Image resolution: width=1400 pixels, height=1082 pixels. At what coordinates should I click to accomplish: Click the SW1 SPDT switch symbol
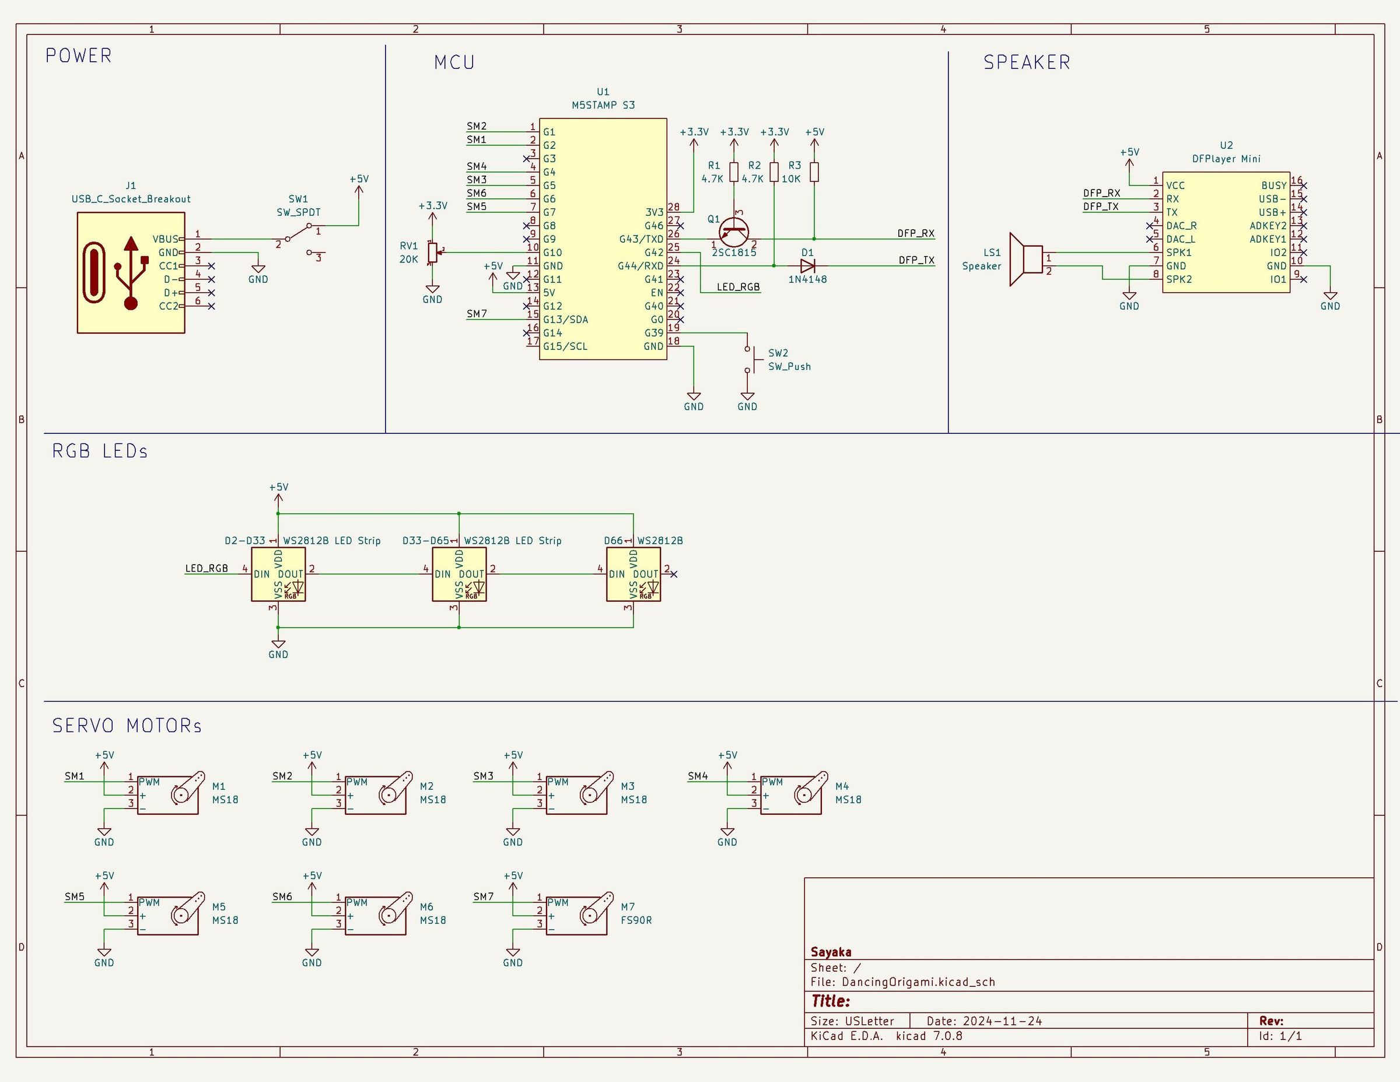pos(300,240)
